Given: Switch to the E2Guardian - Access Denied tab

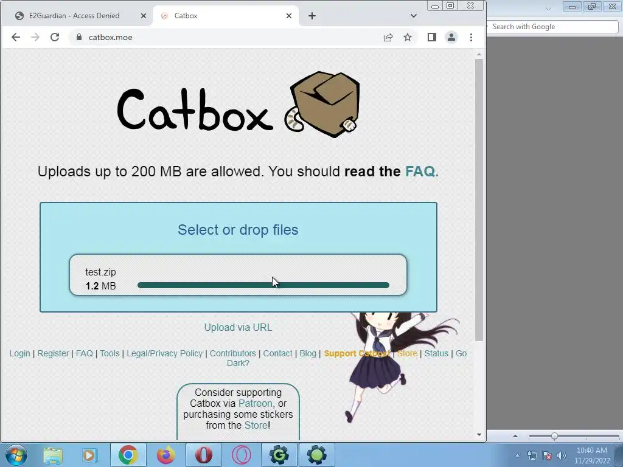Looking at the screenshot, I should 75,16.
